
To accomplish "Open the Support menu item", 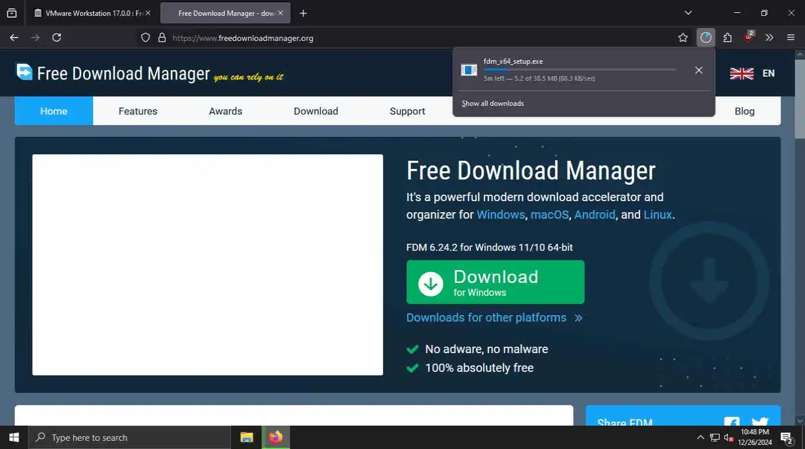I will click(407, 111).
